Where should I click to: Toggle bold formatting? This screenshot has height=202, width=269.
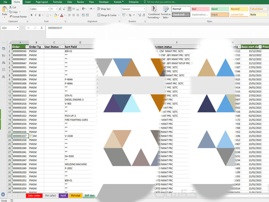click(x=31, y=15)
